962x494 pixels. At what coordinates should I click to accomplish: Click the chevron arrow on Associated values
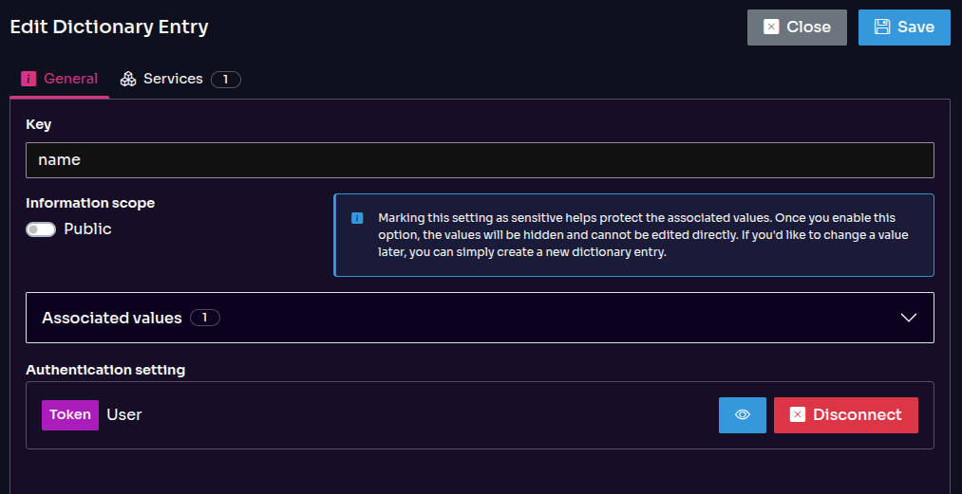point(908,318)
